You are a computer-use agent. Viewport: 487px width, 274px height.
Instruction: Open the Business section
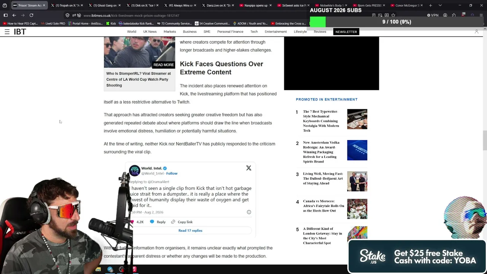point(189,32)
